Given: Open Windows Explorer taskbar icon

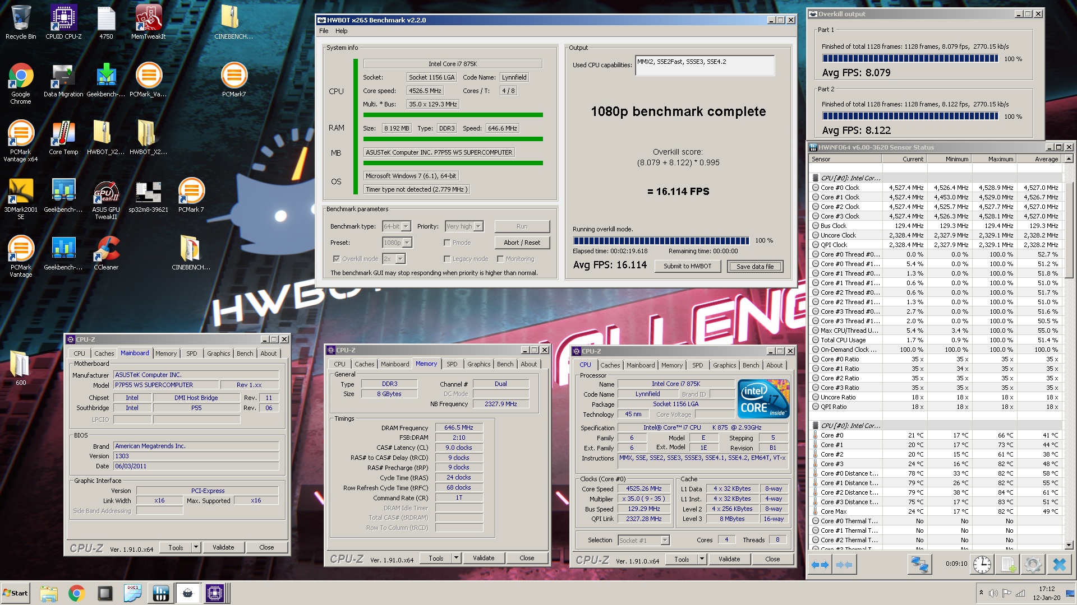Looking at the screenshot, I should [49, 593].
